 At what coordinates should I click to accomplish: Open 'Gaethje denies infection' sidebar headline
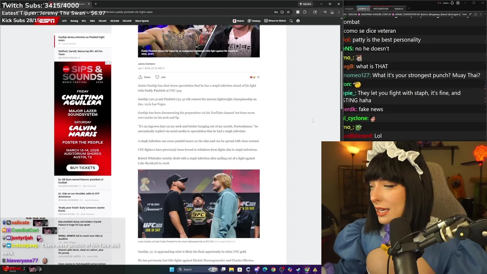point(81,38)
